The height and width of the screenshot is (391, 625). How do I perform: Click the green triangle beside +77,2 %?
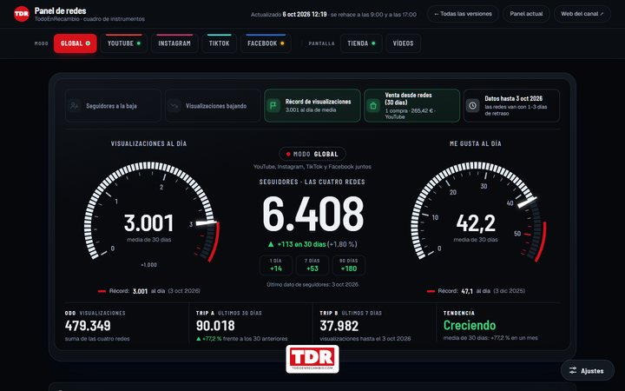(x=199, y=339)
